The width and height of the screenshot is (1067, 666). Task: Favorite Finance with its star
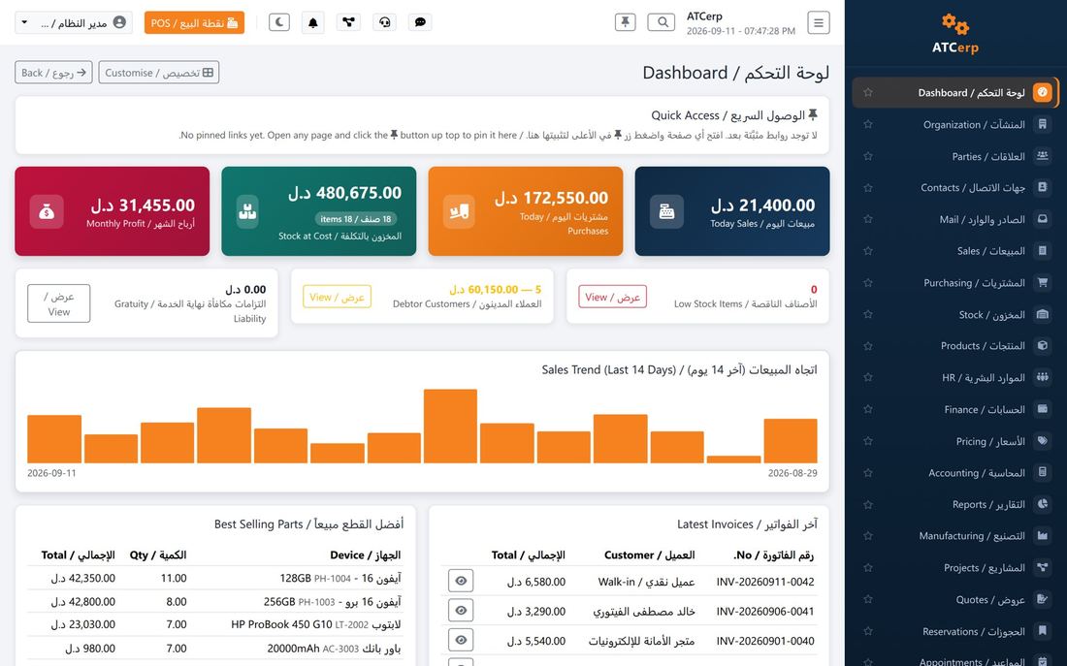pos(867,409)
